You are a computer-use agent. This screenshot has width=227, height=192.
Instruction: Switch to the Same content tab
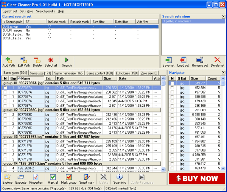99,73
